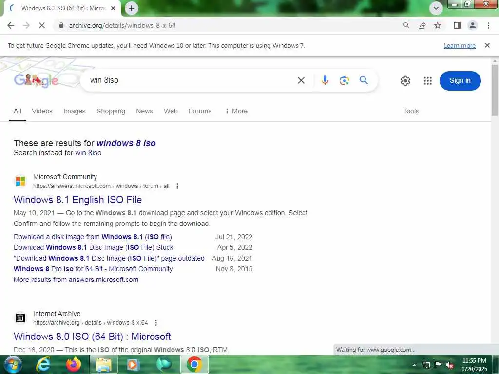Show hidden system tray icons
Viewport: 499px width, 374px height.
[x=414, y=365]
